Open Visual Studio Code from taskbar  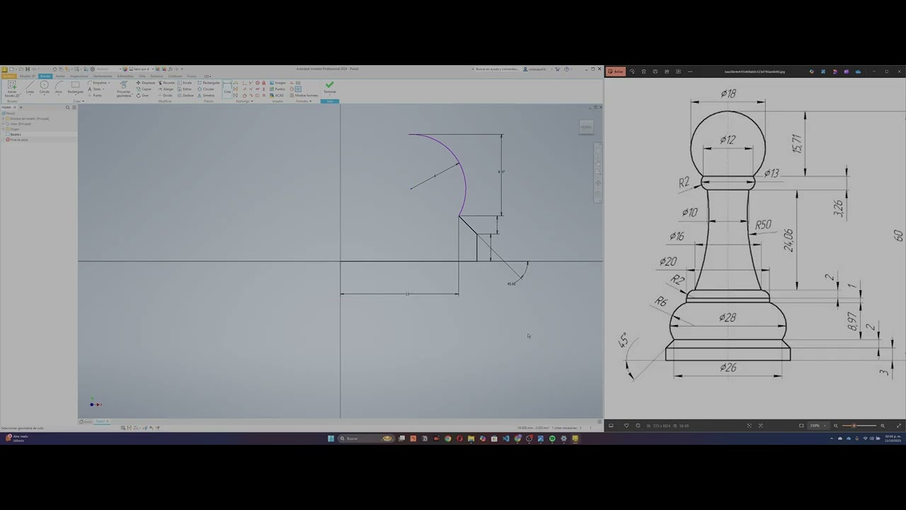pyautogui.click(x=505, y=438)
